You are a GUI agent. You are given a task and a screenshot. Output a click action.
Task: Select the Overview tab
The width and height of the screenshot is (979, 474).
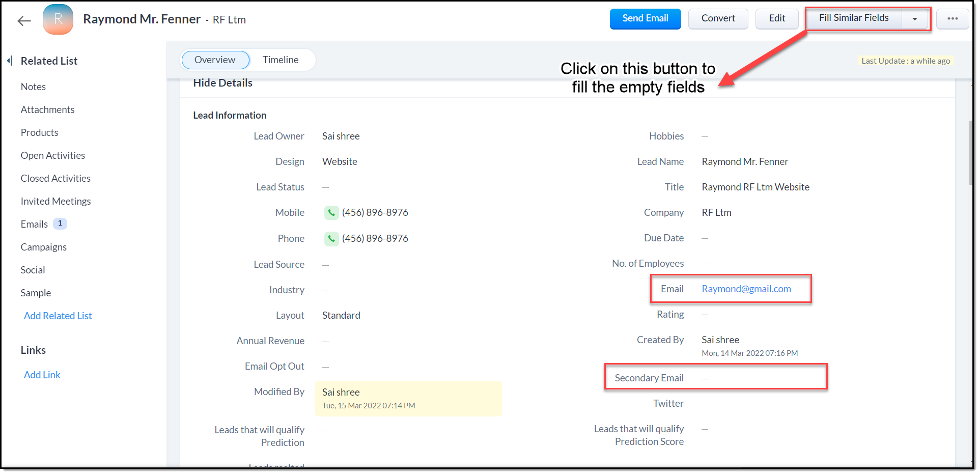pos(215,60)
